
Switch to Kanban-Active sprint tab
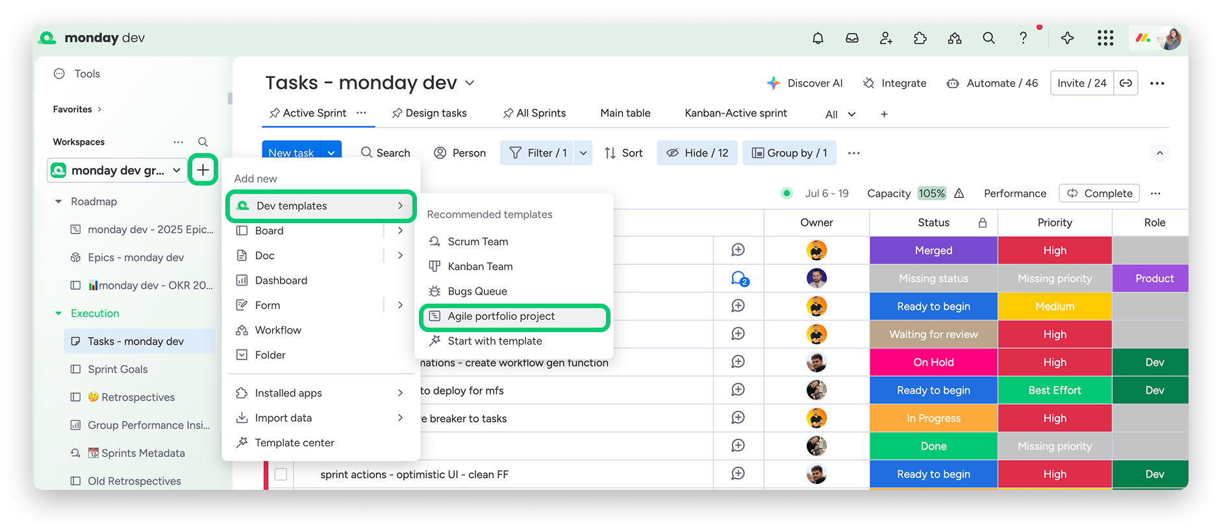coord(736,113)
